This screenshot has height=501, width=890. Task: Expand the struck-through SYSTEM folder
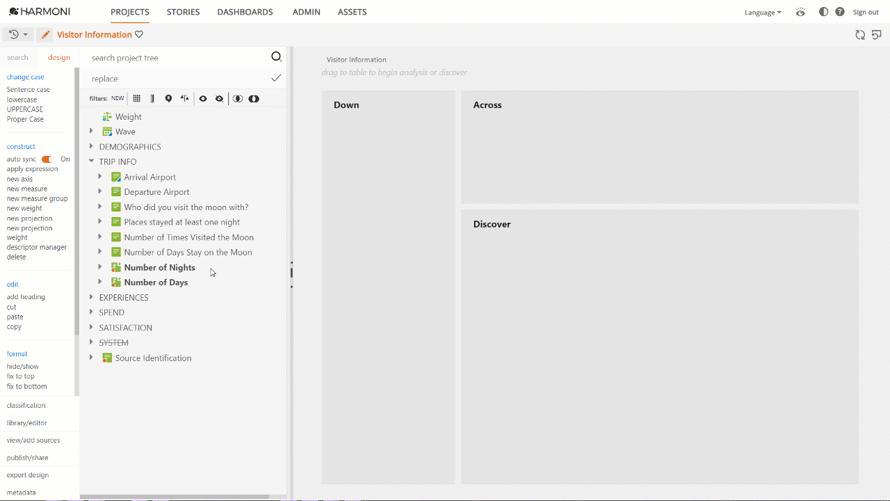pos(91,342)
